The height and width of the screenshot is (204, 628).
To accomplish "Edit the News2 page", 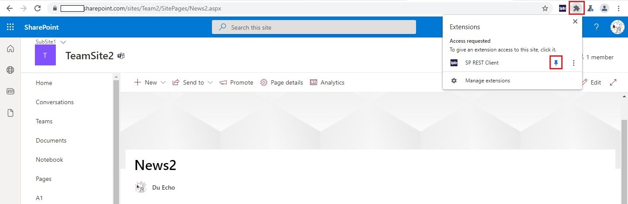I will 591,82.
